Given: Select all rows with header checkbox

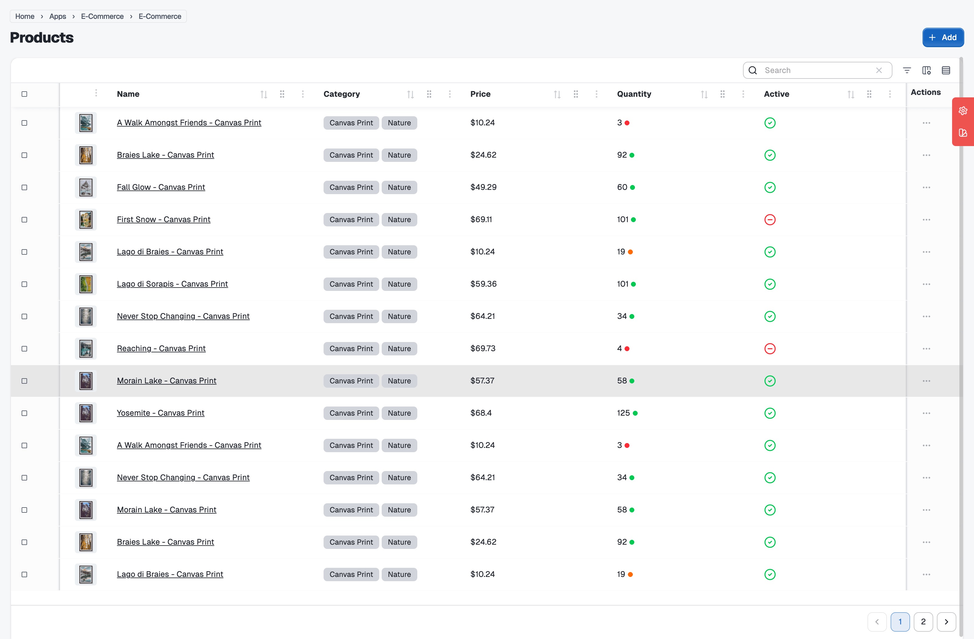Looking at the screenshot, I should [x=25, y=94].
